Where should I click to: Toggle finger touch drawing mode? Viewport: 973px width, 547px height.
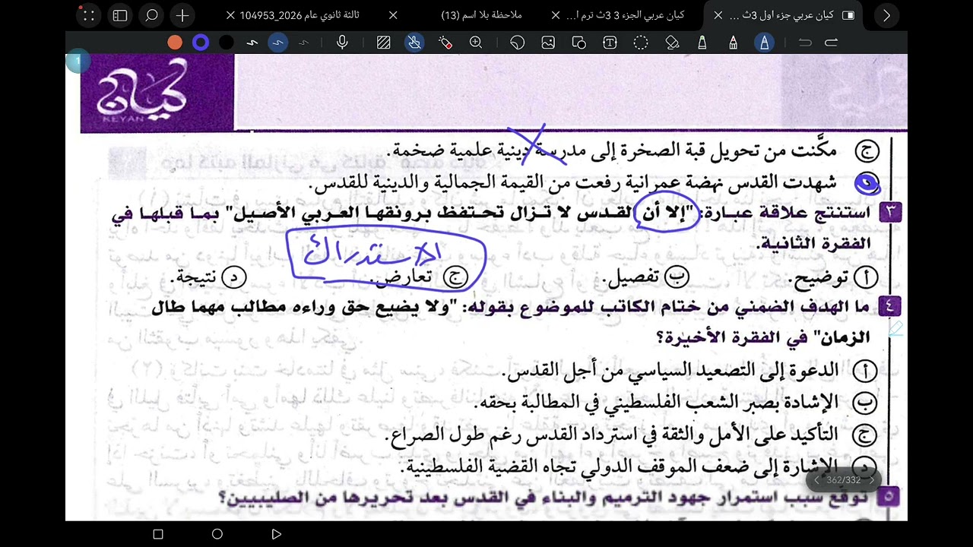click(x=414, y=43)
